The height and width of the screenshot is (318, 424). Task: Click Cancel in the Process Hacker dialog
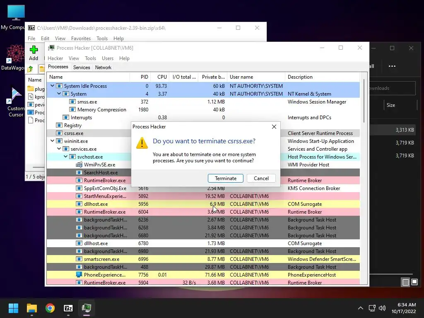pos(261,178)
